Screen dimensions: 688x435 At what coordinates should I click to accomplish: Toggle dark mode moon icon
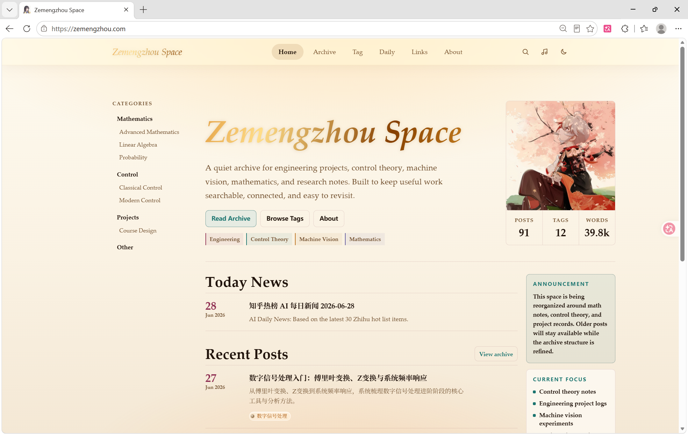click(x=564, y=52)
